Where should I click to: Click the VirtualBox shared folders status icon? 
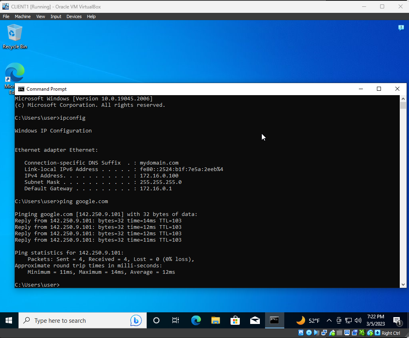[x=339, y=333]
